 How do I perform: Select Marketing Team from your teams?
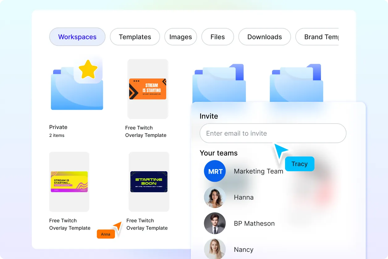click(259, 171)
